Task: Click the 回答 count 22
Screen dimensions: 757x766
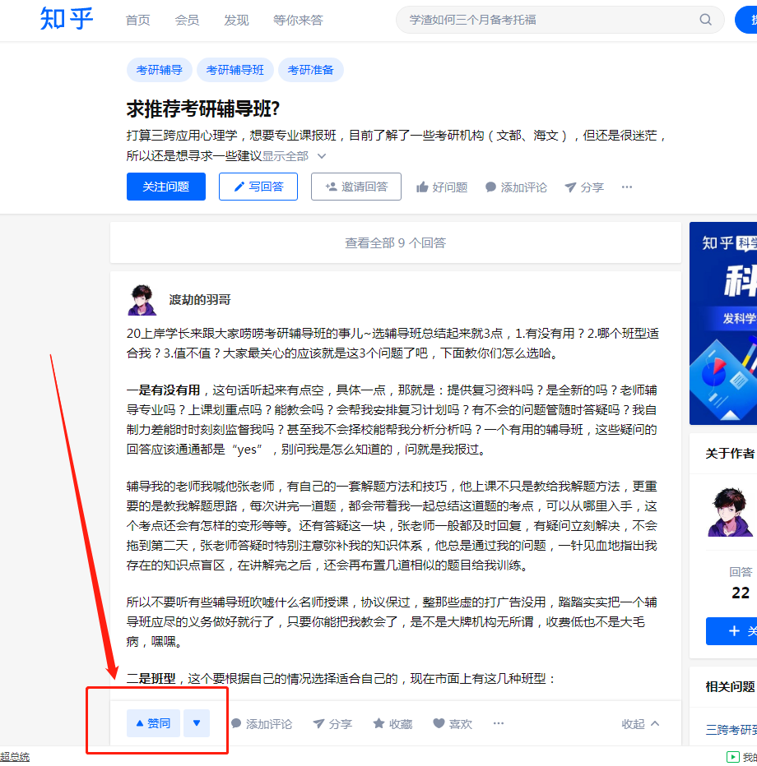Action: pyautogui.click(x=741, y=593)
